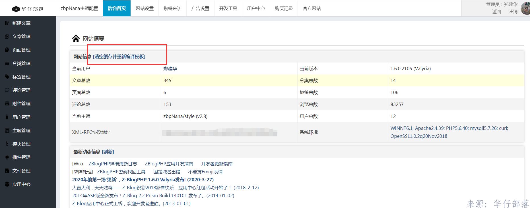
Task: Click the 注销 logout link
Action: tap(513, 11)
